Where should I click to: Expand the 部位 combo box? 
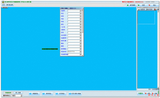[80, 24]
